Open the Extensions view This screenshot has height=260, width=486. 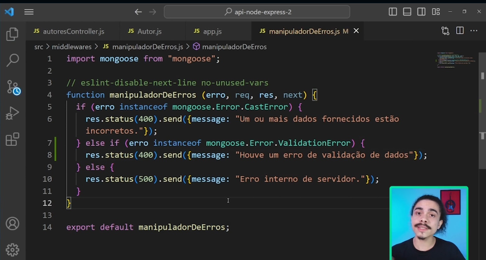[12, 139]
